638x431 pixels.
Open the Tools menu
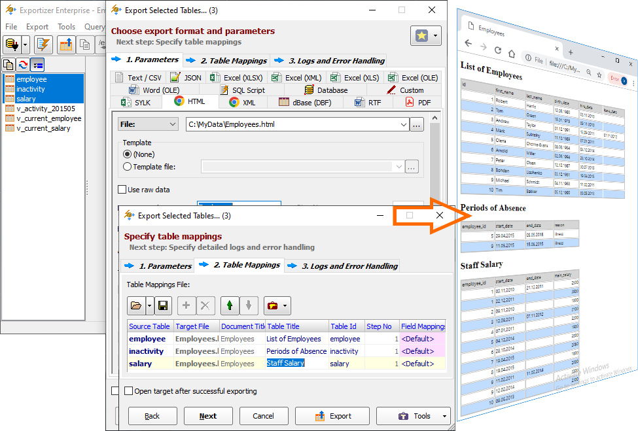pyautogui.click(x=66, y=26)
